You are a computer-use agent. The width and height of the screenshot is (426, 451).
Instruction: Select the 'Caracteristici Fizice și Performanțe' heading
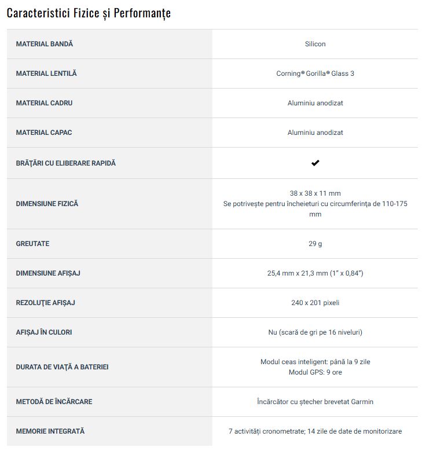pyautogui.click(x=89, y=13)
